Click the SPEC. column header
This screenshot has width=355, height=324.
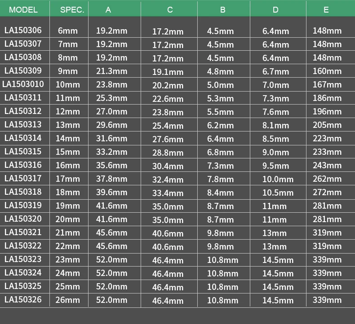[72, 10]
